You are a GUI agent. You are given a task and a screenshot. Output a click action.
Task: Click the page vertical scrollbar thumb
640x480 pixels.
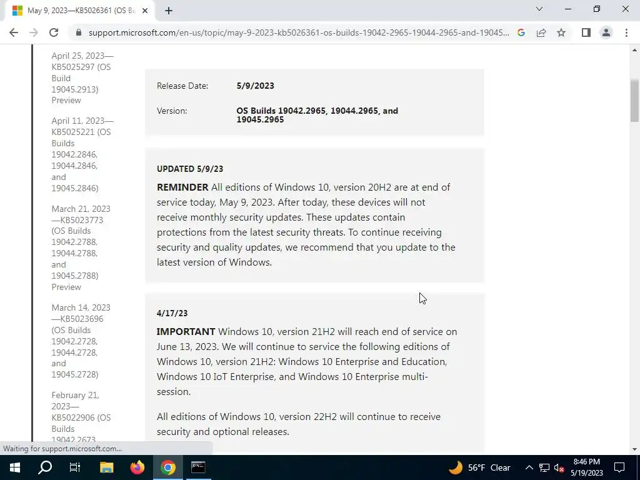pyautogui.click(x=634, y=101)
